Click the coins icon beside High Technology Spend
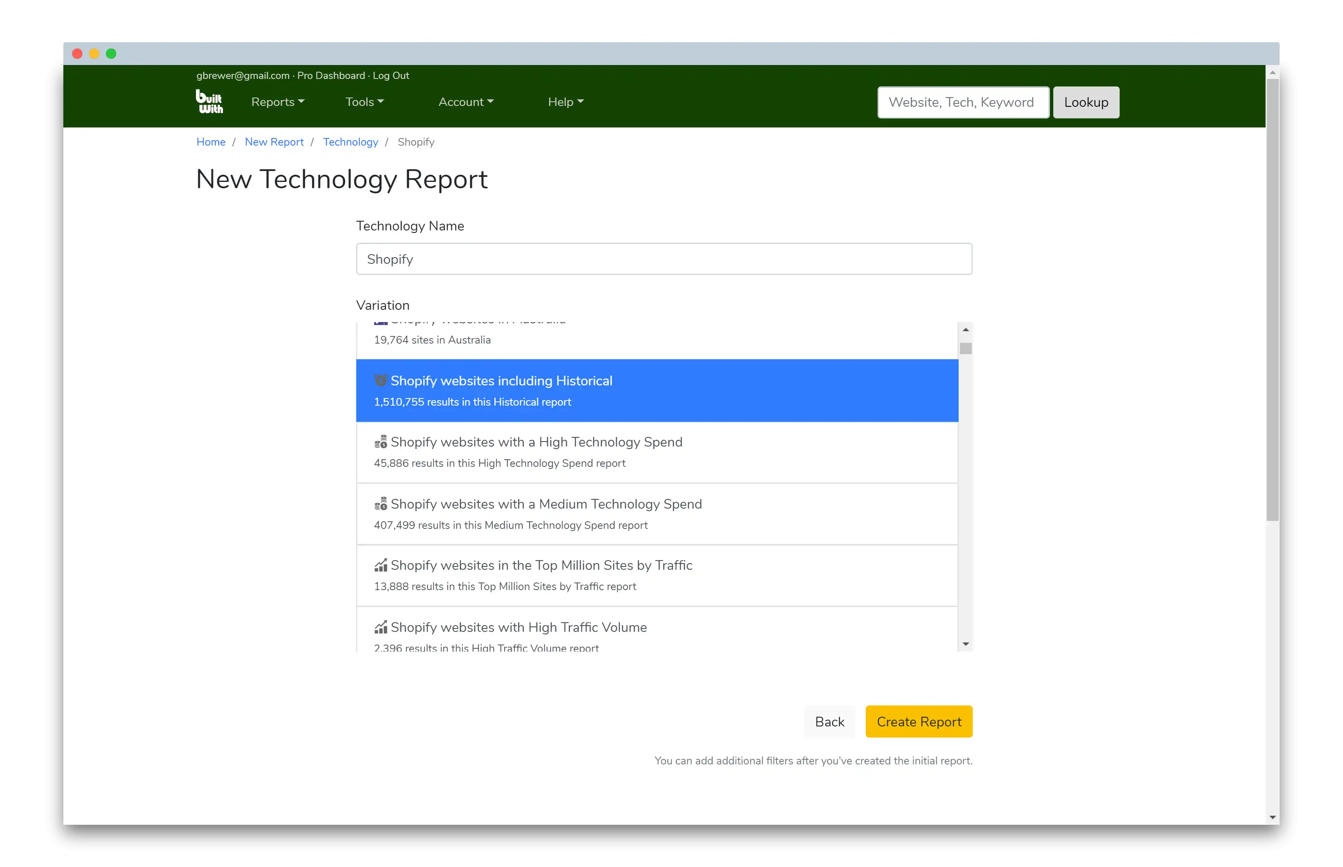Image resolution: width=1343 pixels, height=867 pixels. tap(380, 442)
